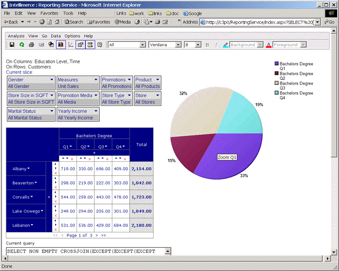Remove the Lebanon row with red X

click(56, 229)
